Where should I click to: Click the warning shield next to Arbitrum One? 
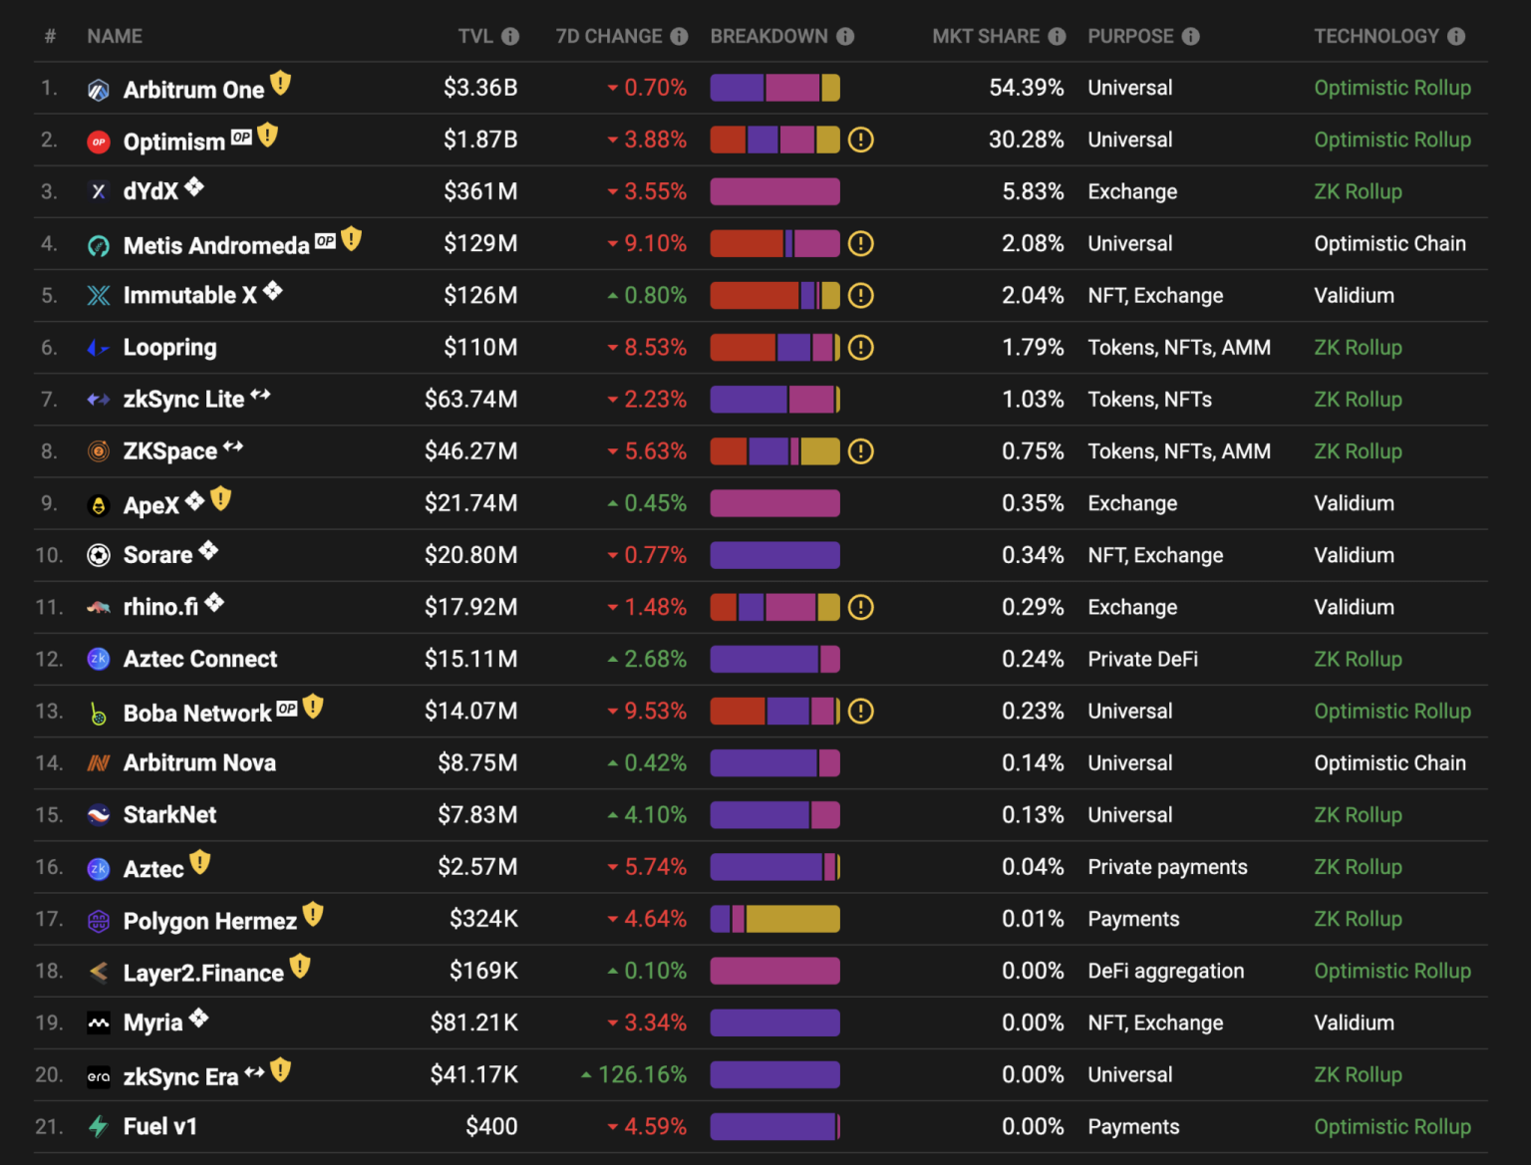(280, 83)
